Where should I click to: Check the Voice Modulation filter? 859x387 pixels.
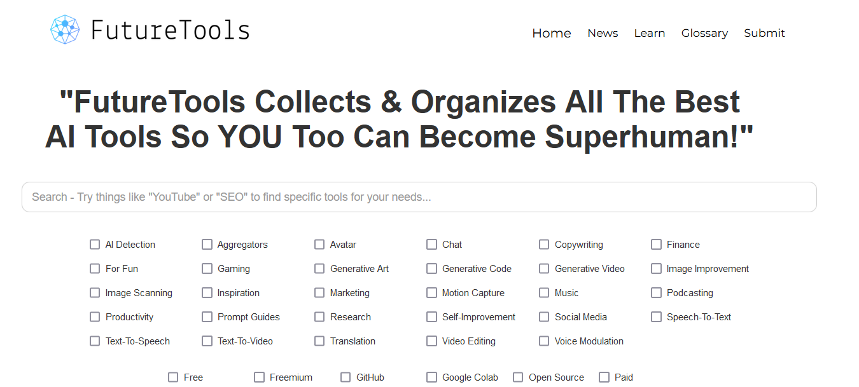(x=544, y=341)
